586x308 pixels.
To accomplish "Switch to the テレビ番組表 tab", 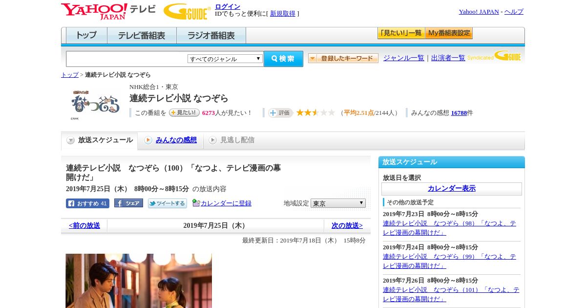I will (x=142, y=36).
